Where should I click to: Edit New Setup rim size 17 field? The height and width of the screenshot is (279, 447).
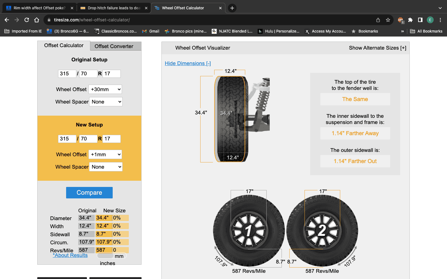pyautogui.click(x=112, y=139)
